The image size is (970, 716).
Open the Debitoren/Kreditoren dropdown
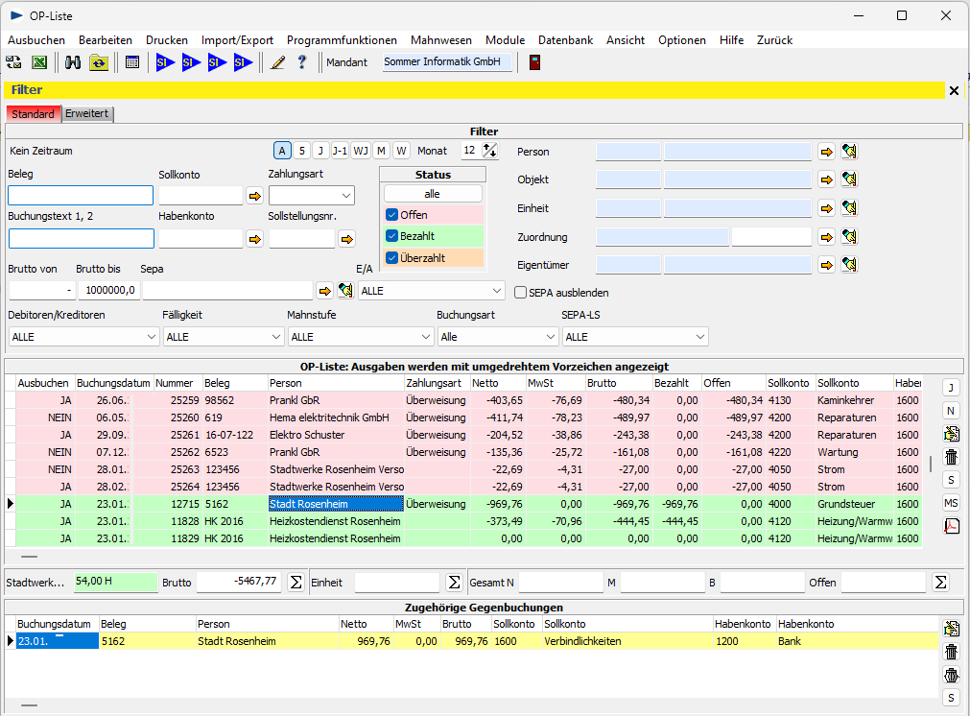pyautogui.click(x=83, y=337)
